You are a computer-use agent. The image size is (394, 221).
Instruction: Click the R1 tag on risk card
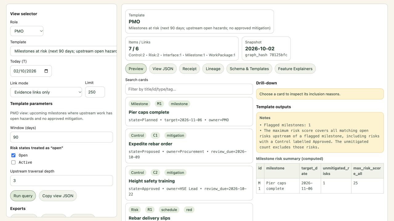pos(150,210)
